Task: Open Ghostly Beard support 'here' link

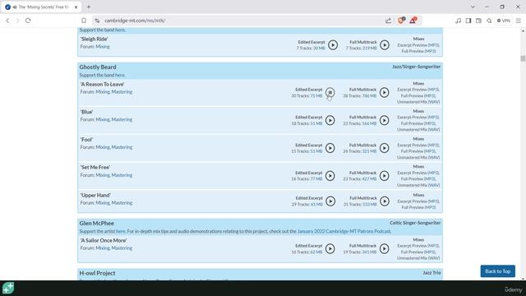Action: [x=120, y=75]
